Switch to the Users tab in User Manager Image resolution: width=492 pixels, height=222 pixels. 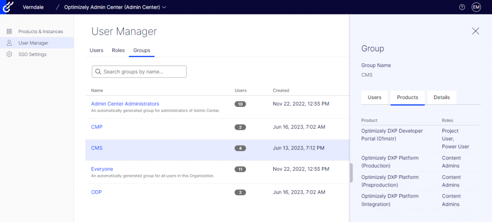(96, 50)
